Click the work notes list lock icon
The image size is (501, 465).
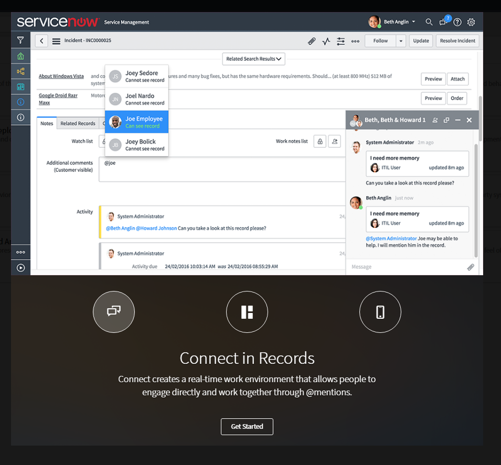point(320,141)
